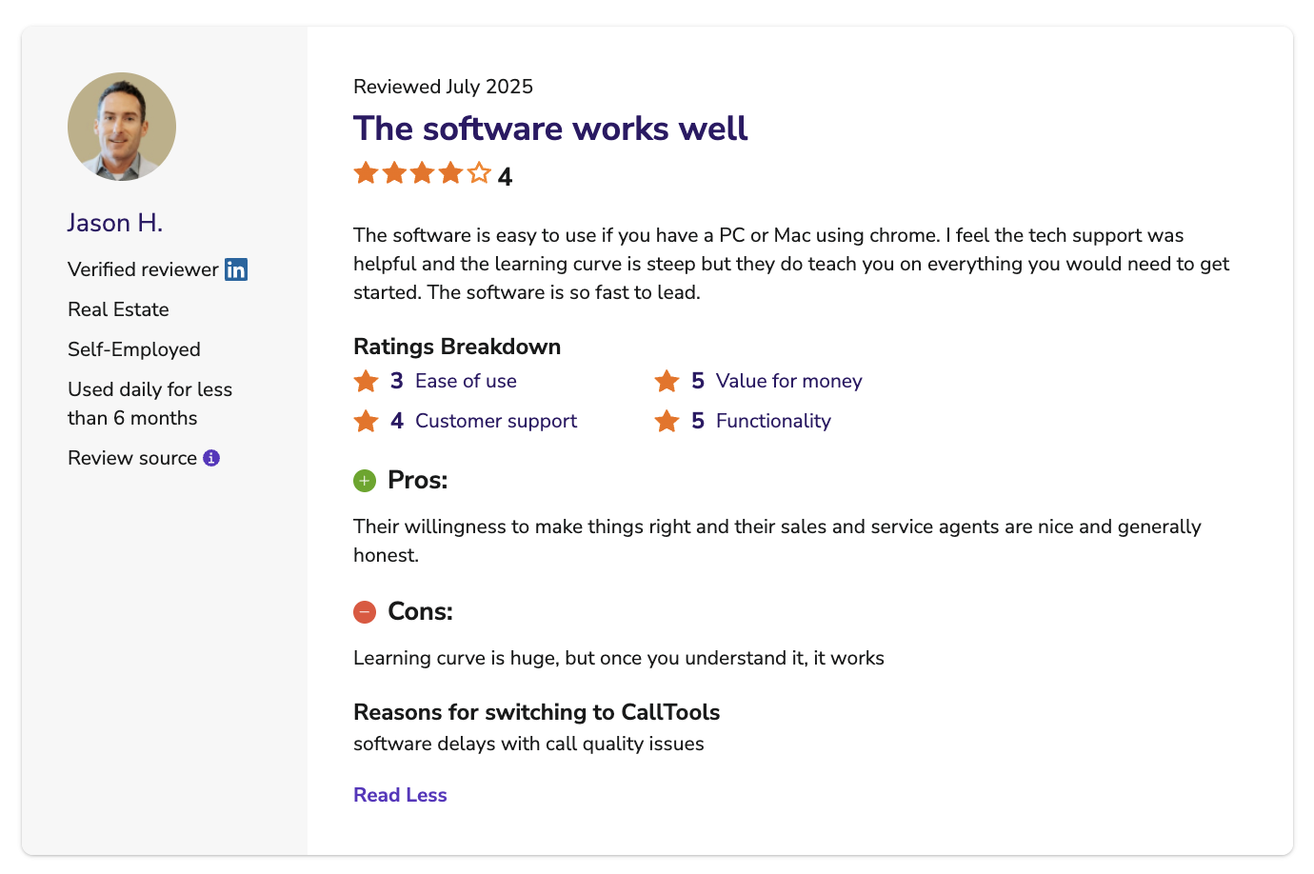This screenshot has width=1314, height=874.
Task: Click the Customer support star icon
Action: pyautogui.click(x=367, y=421)
